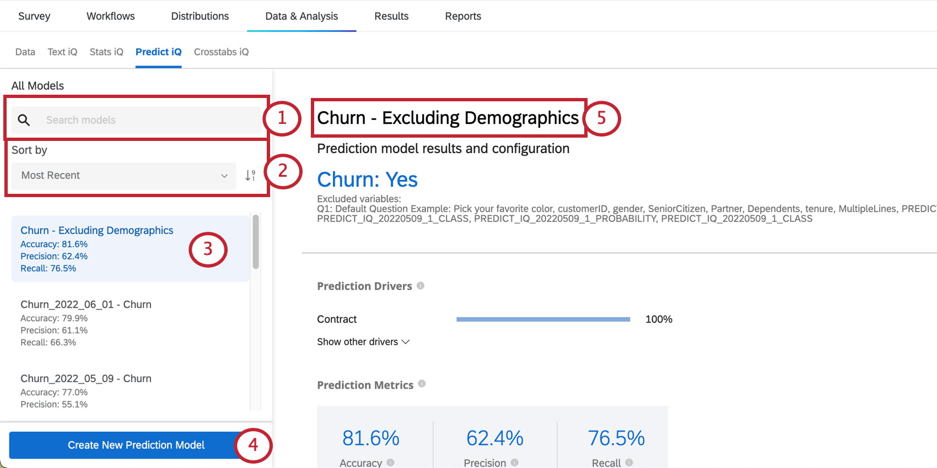Click Create New Prediction Model button
The height and width of the screenshot is (468, 937).
pyautogui.click(x=136, y=445)
